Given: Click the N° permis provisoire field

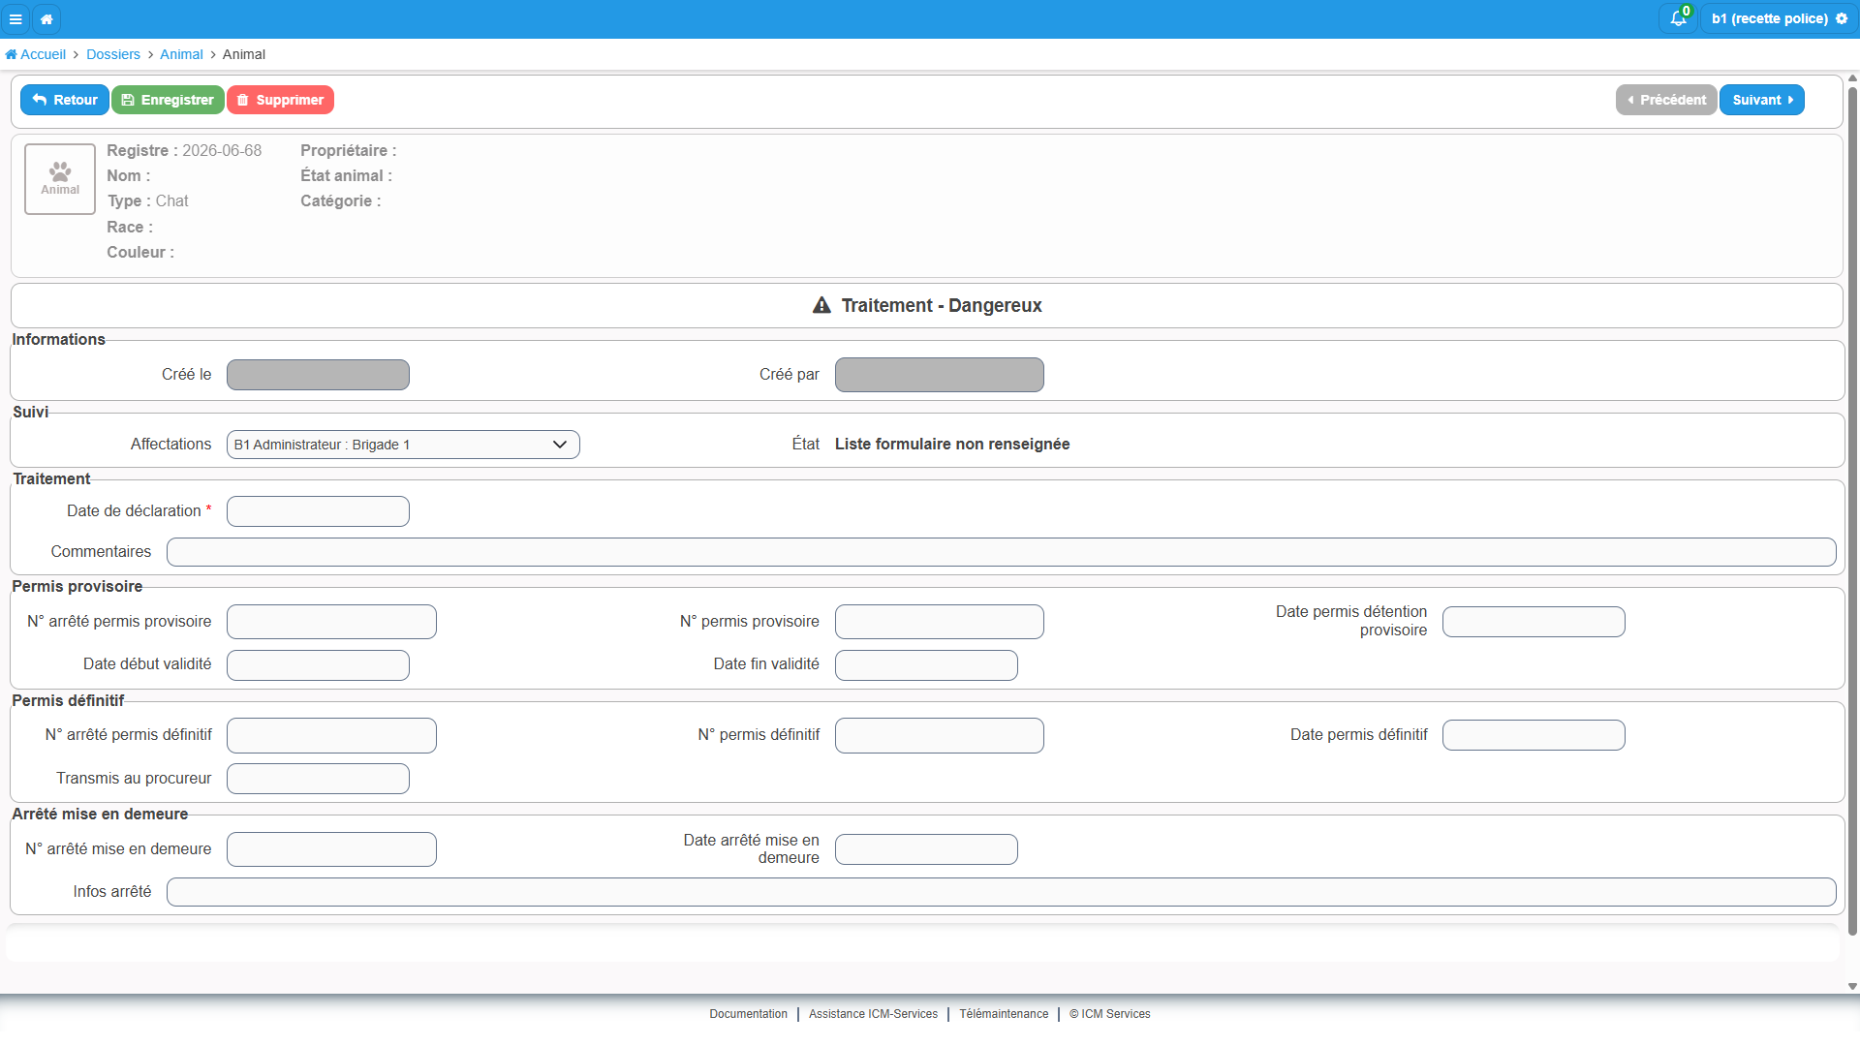Looking at the screenshot, I should click(x=940, y=622).
